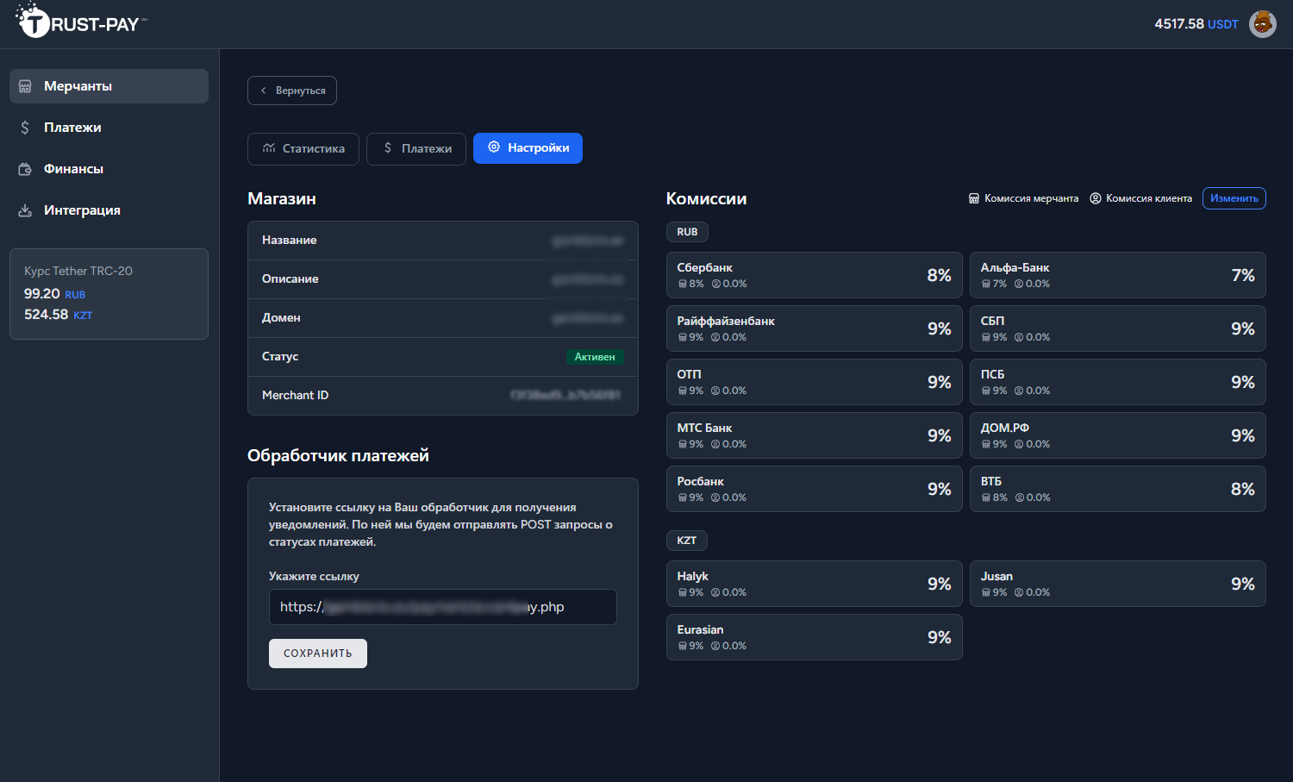This screenshot has width=1293, height=782.
Task: Switch to the Статистика tab
Action: [x=303, y=148]
